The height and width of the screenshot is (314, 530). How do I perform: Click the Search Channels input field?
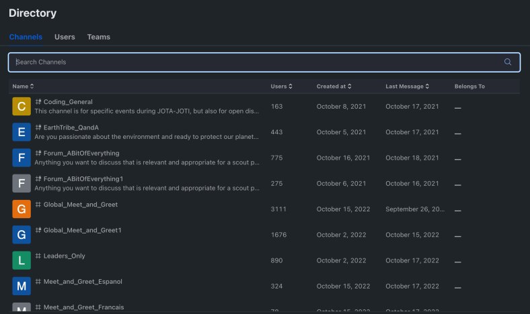pos(256,62)
